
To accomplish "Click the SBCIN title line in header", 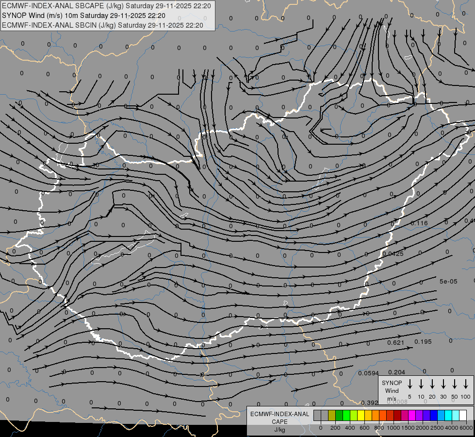I will (102, 25).
